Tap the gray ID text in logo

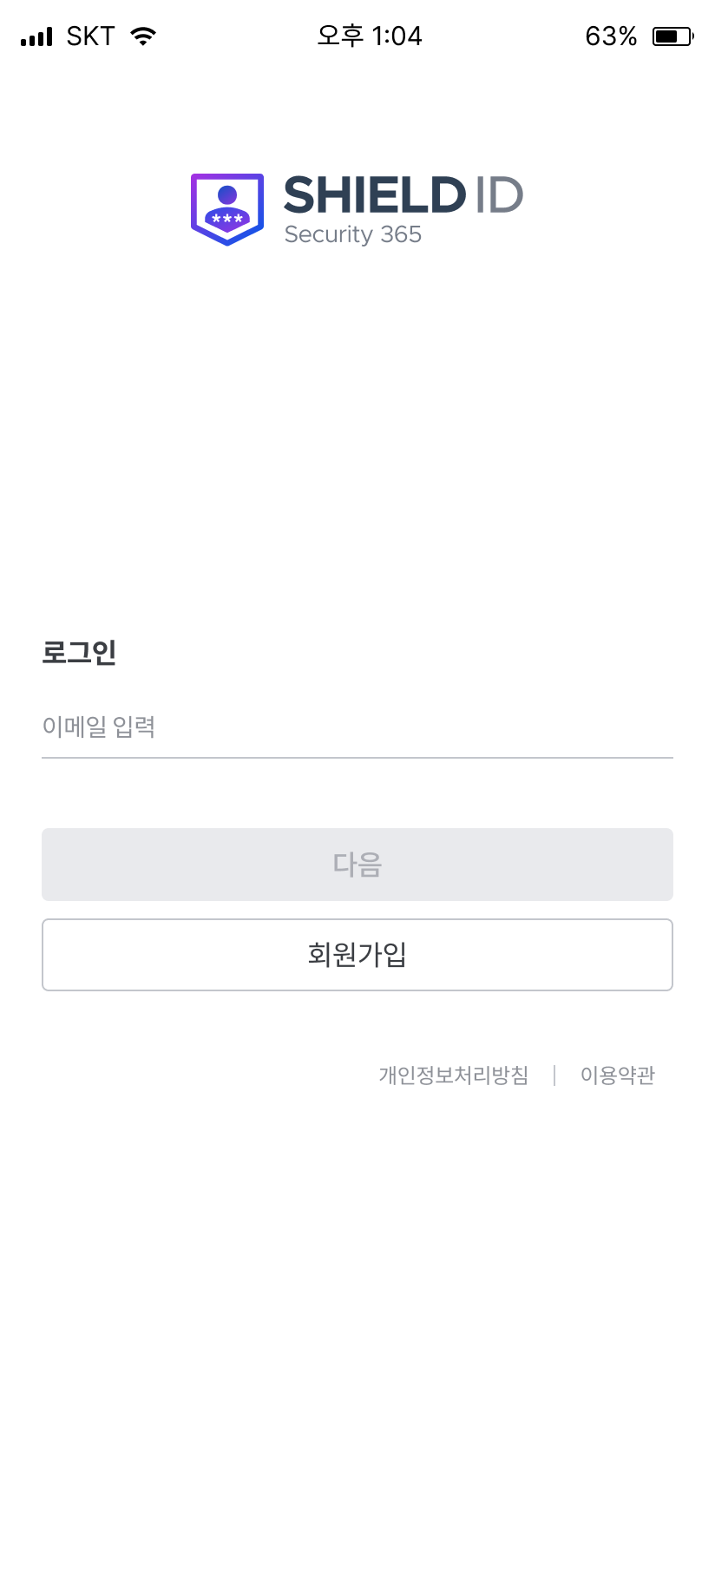pyautogui.click(x=499, y=195)
